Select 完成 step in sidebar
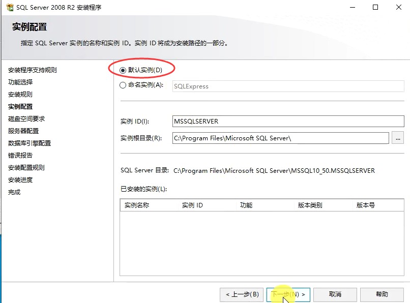 tap(14, 192)
